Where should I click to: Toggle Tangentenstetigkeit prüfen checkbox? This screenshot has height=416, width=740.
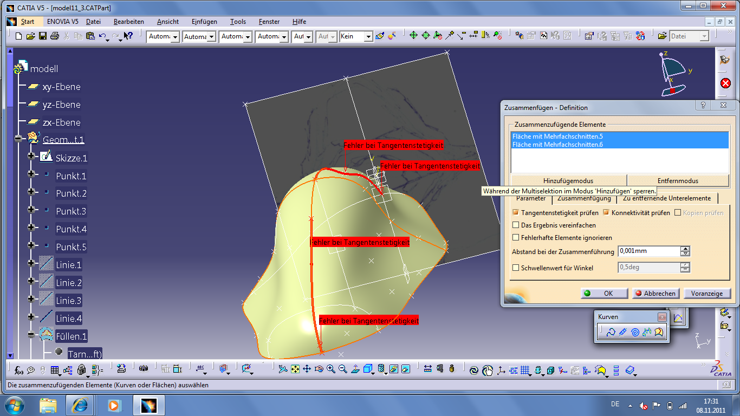[516, 213]
